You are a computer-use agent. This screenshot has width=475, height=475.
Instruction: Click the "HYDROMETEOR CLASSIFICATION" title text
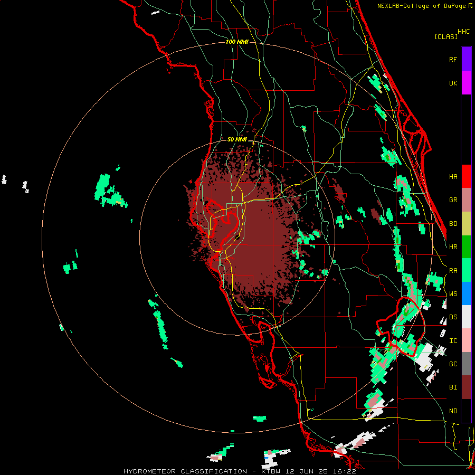coord(185,471)
